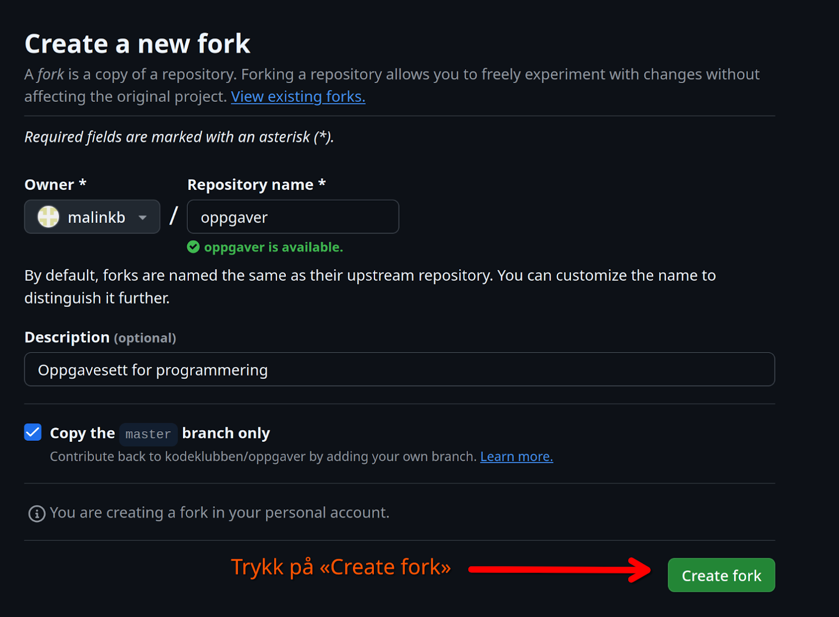This screenshot has width=839, height=617.
Task: Uncheck the copy master branch only checkbox
Action: pos(33,432)
